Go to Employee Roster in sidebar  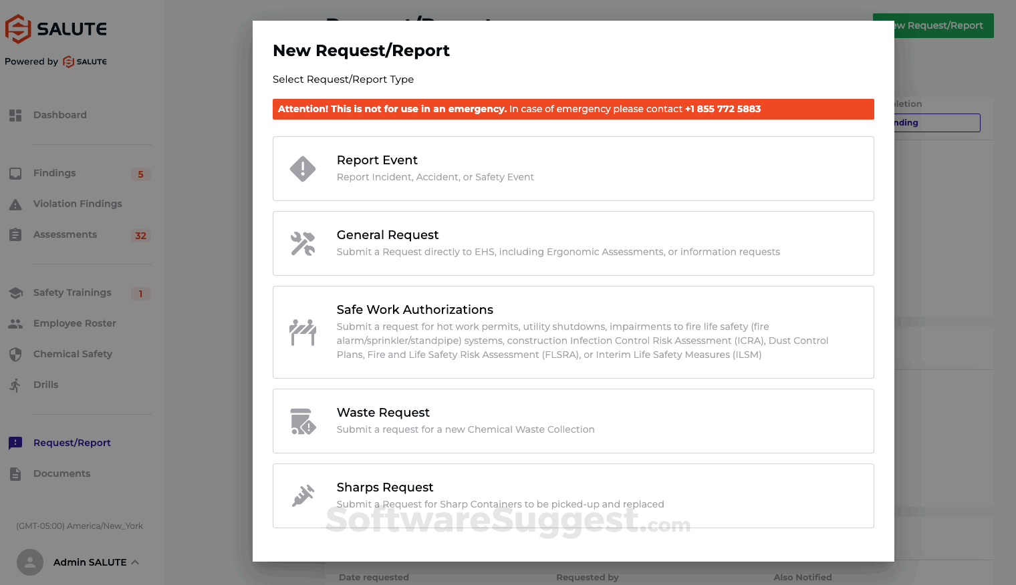pos(75,323)
